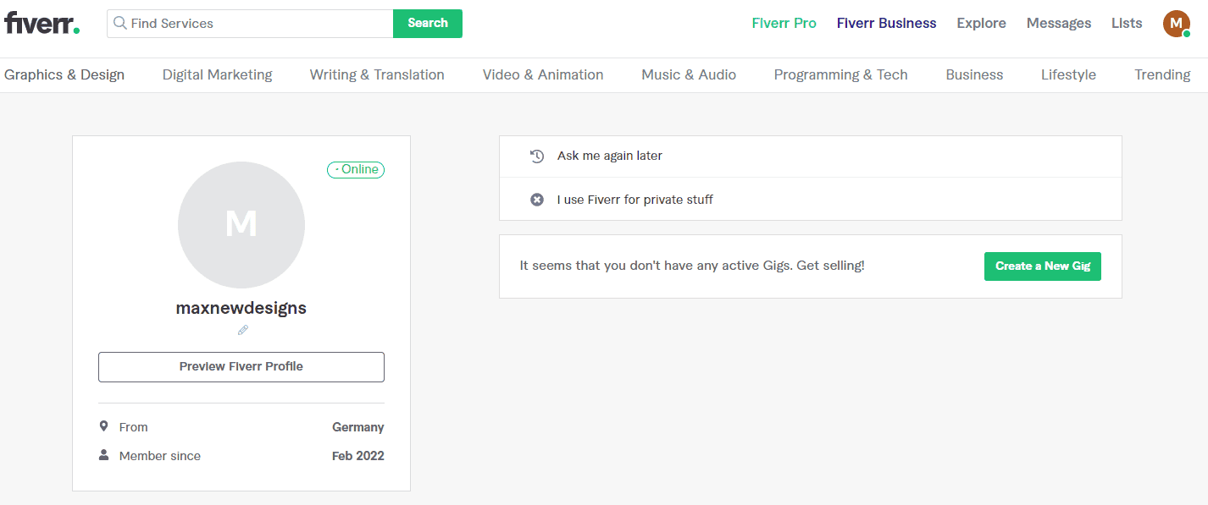Toggle the Online status badge

click(x=356, y=170)
